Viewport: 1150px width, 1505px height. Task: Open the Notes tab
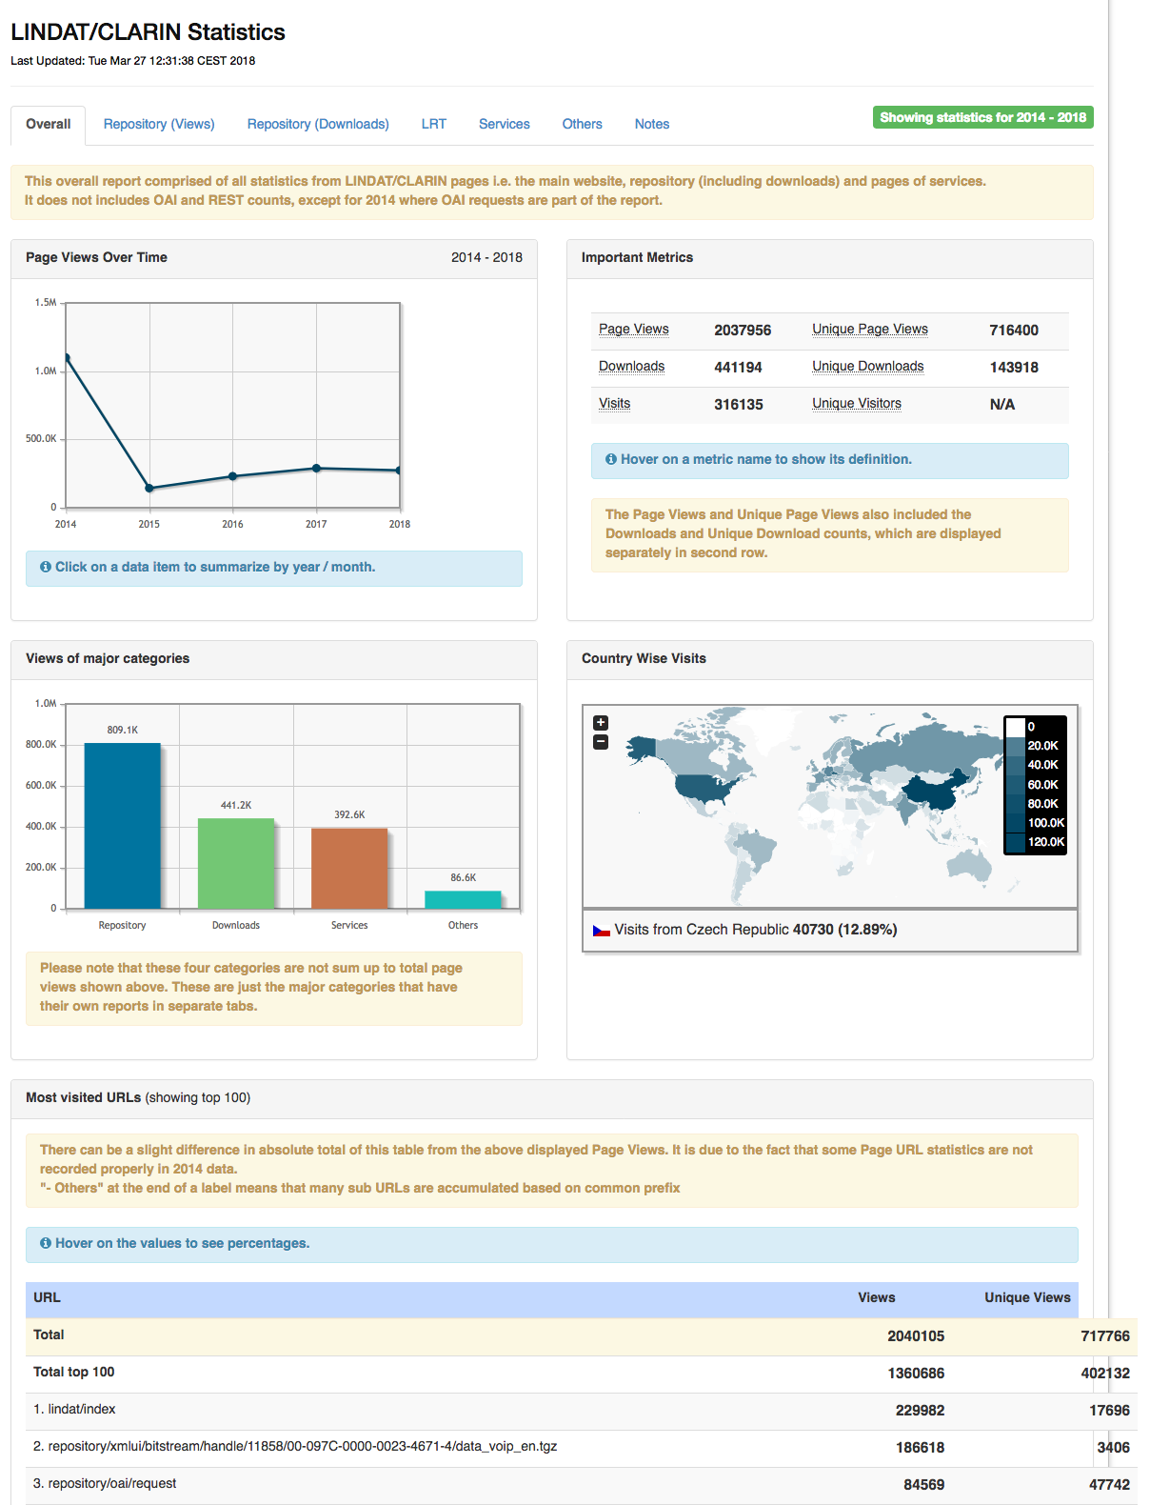[x=652, y=125]
